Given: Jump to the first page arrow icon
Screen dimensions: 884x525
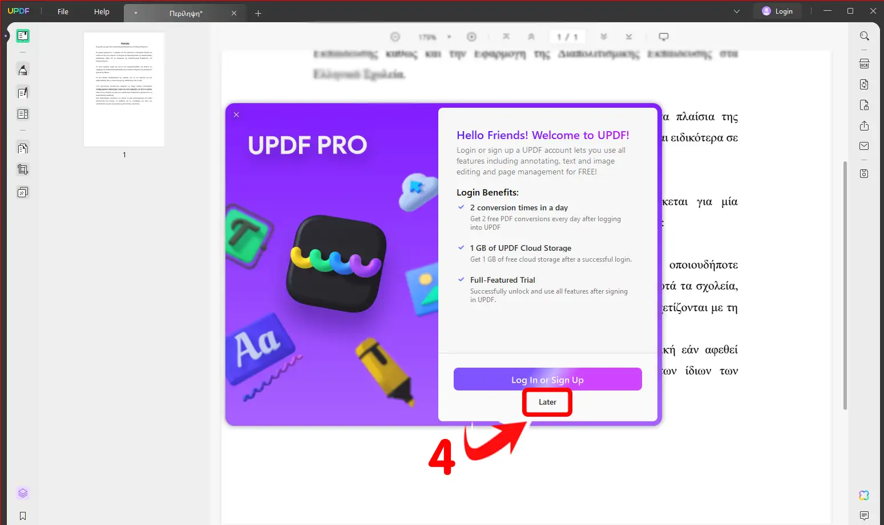Looking at the screenshot, I should [x=506, y=36].
